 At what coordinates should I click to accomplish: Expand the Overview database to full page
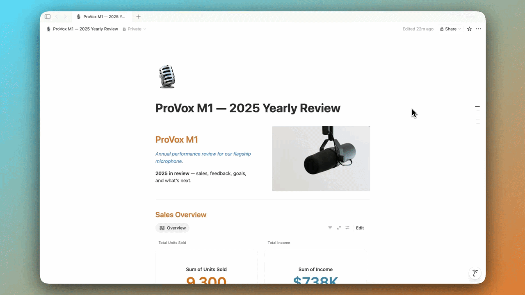pyautogui.click(x=339, y=228)
